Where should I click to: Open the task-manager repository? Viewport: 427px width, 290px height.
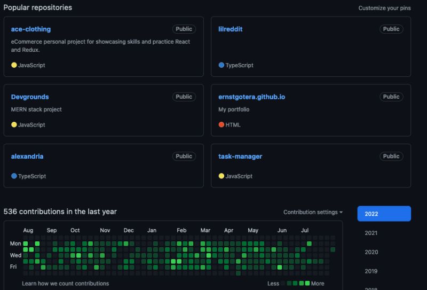coord(240,156)
